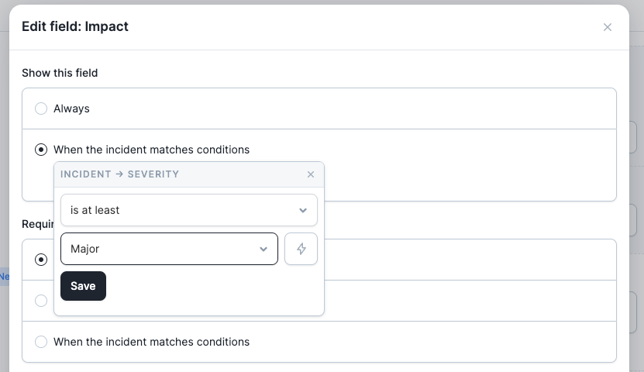
Task: Select the top "When the incident matches conditions" radio
Action: click(x=41, y=150)
